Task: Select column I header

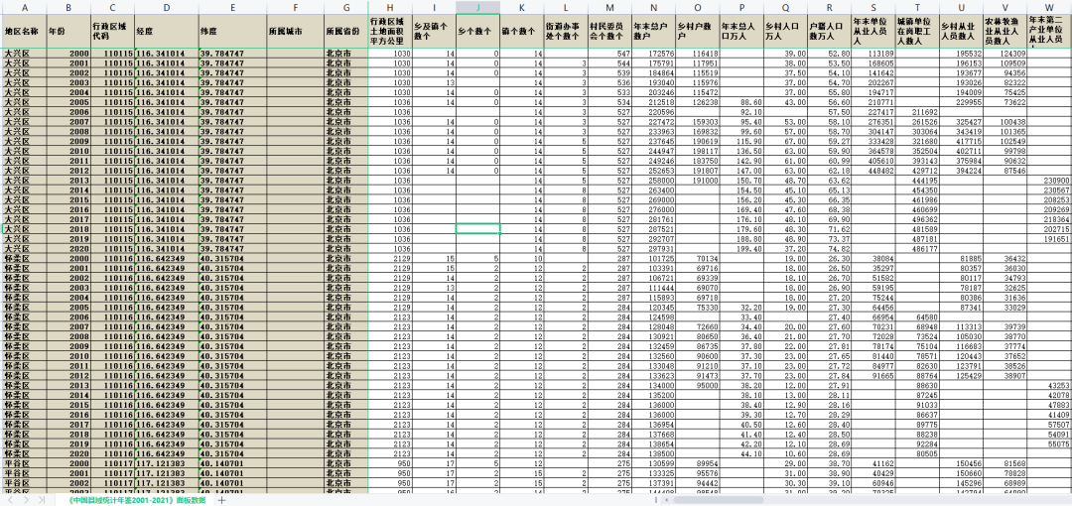Action: (434, 7)
